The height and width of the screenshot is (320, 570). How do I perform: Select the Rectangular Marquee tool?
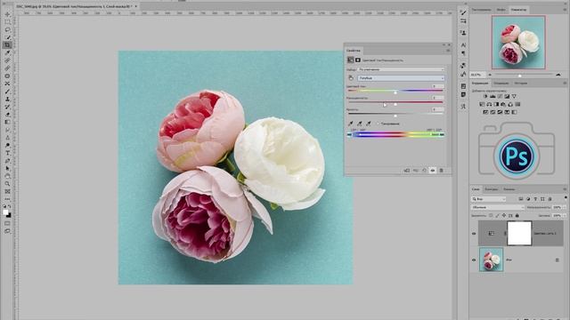[7, 22]
